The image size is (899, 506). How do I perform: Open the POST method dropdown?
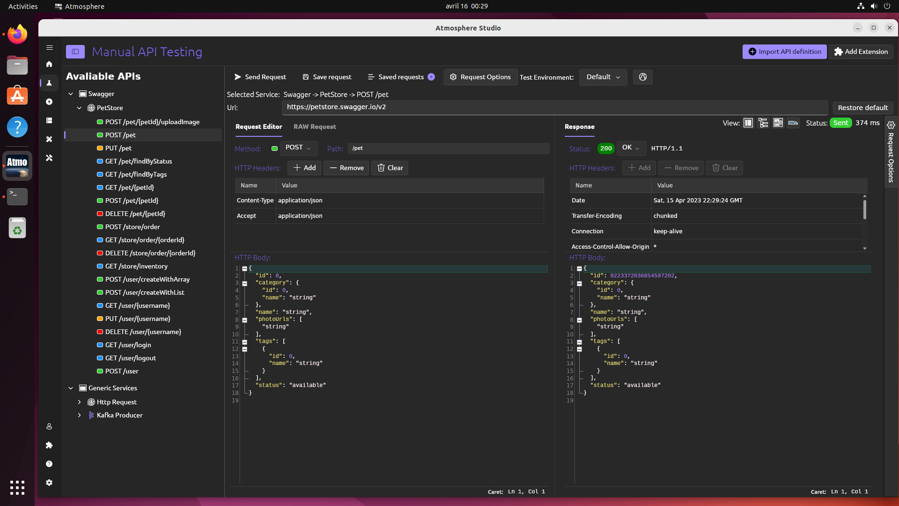point(299,148)
